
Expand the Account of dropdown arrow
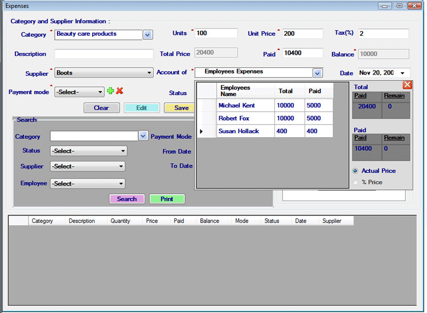[x=317, y=73]
